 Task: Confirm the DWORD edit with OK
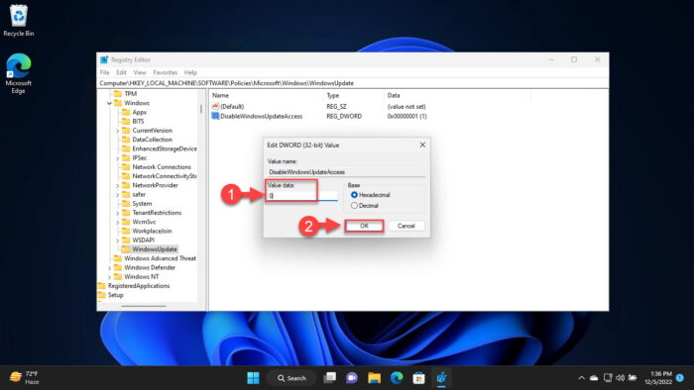[364, 226]
